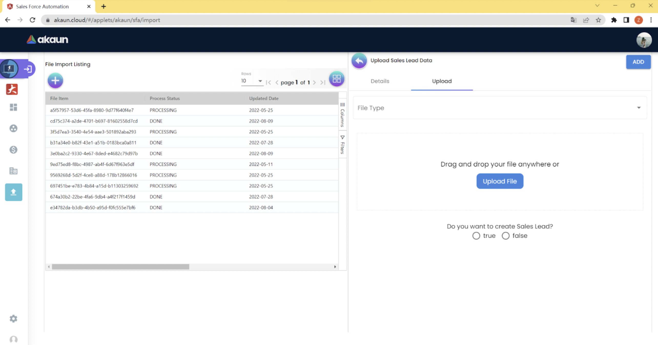This screenshot has width=658, height=345.
Task: Select the false radio option
Action: point(506,236)
